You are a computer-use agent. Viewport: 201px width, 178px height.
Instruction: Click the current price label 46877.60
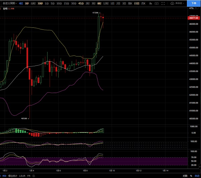click(x=194, y=18)
